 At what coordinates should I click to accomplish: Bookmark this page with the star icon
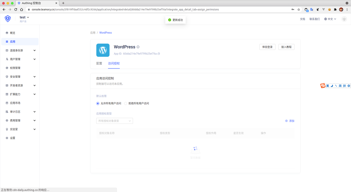(299, 9)
